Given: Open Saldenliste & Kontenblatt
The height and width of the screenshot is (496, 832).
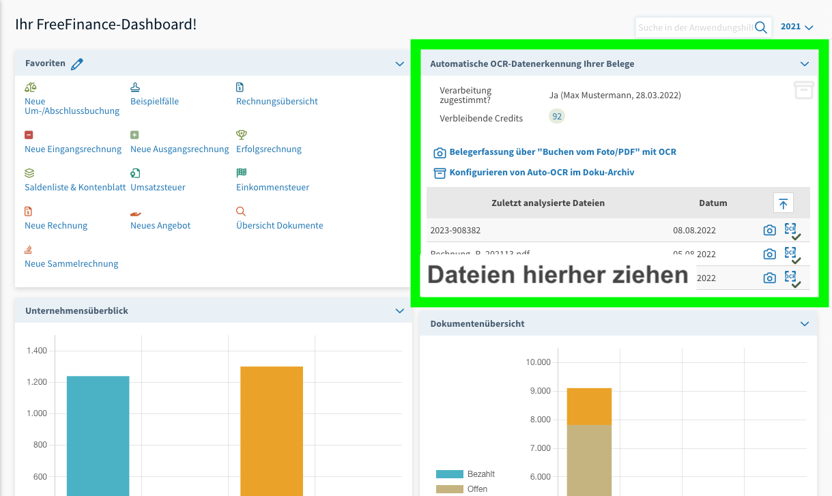Looking at the screenshot, I should 74,188.
